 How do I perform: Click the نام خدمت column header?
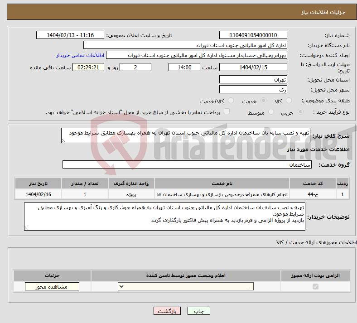point(222,183)
